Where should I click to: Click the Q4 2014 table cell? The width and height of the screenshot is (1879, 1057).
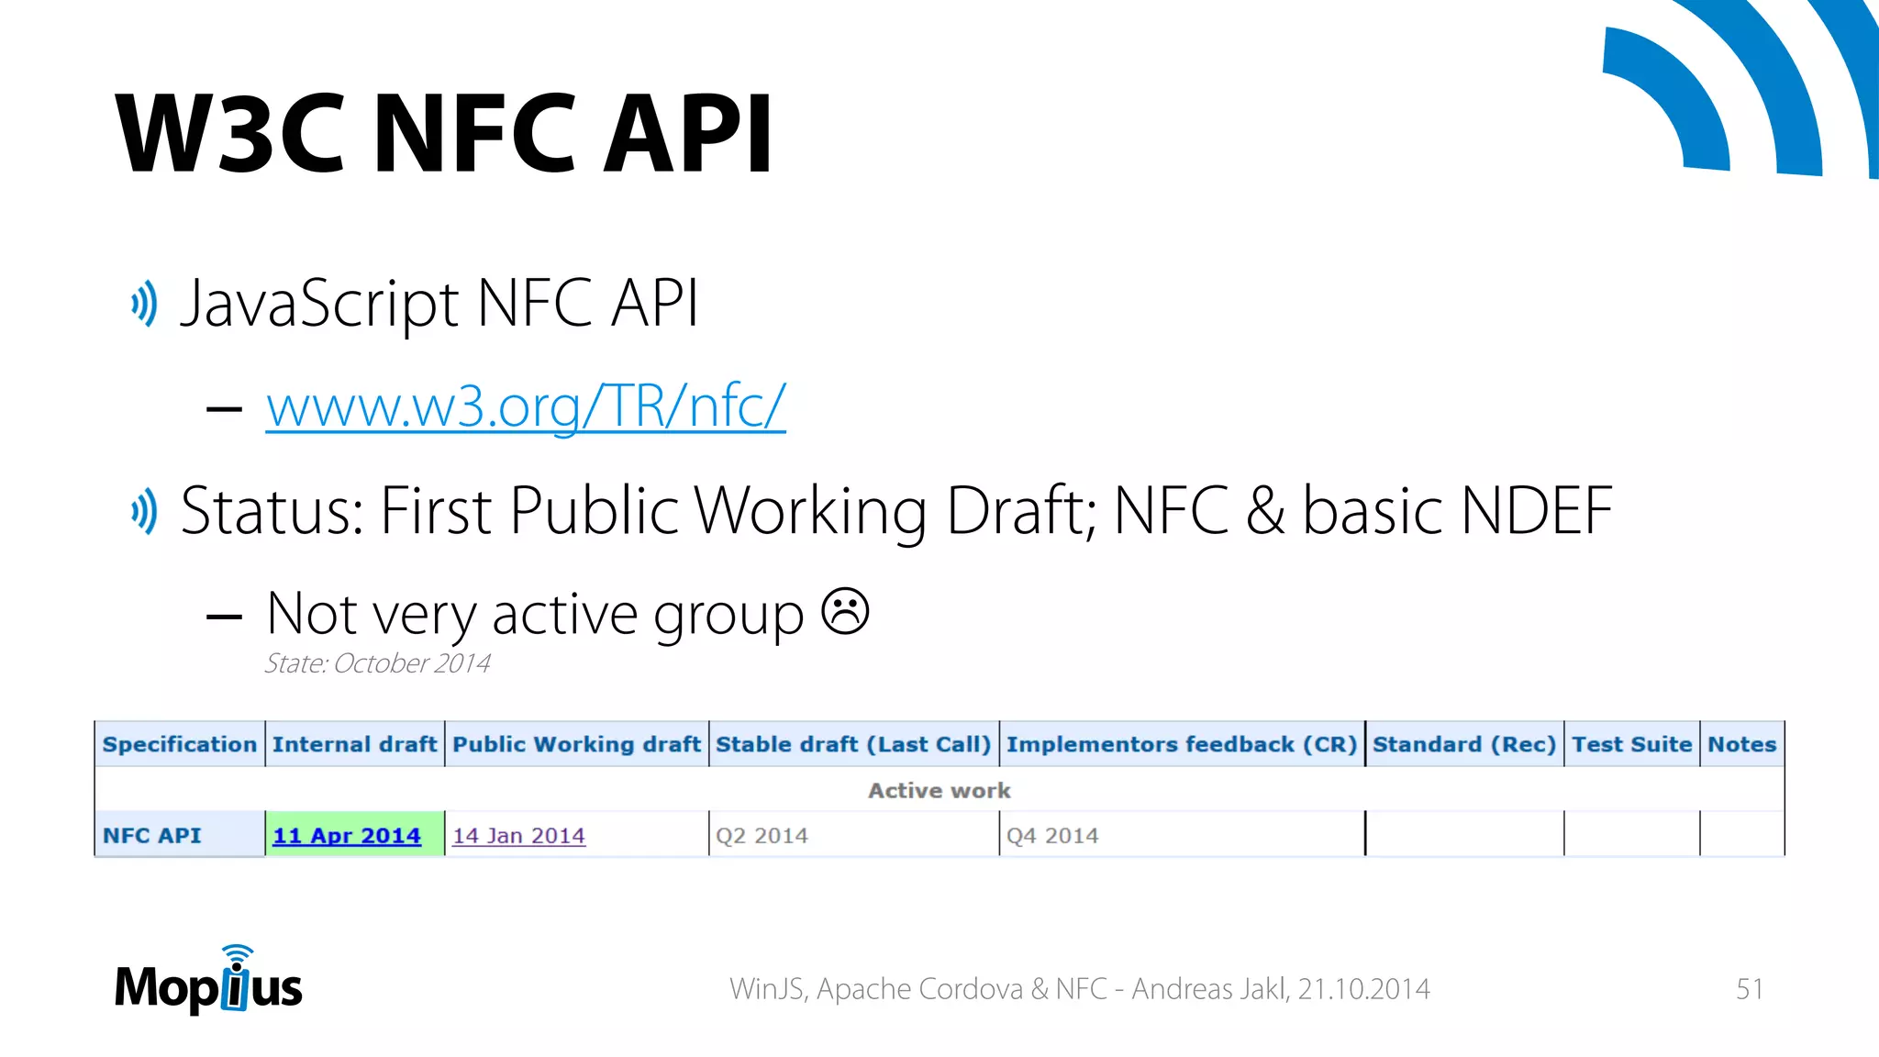pyautogui.click(x=1182, y=834)
